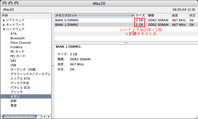Click the sidebar vertical splitter handle

pyautogui.click(x=53, y=66)
